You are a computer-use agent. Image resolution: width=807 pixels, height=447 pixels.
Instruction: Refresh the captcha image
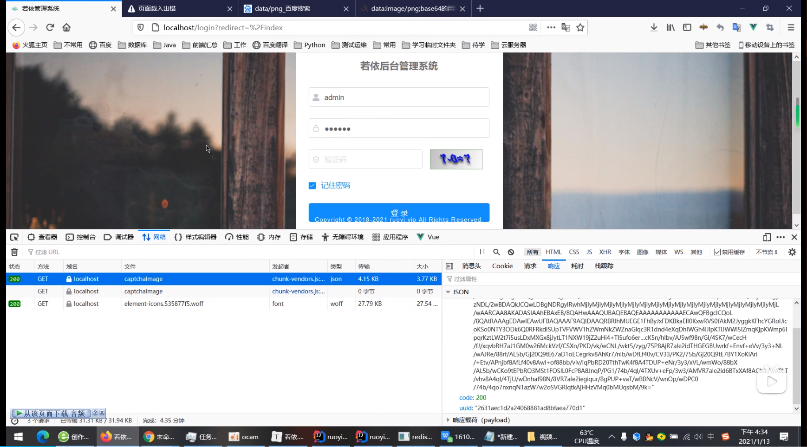point(456,159)
